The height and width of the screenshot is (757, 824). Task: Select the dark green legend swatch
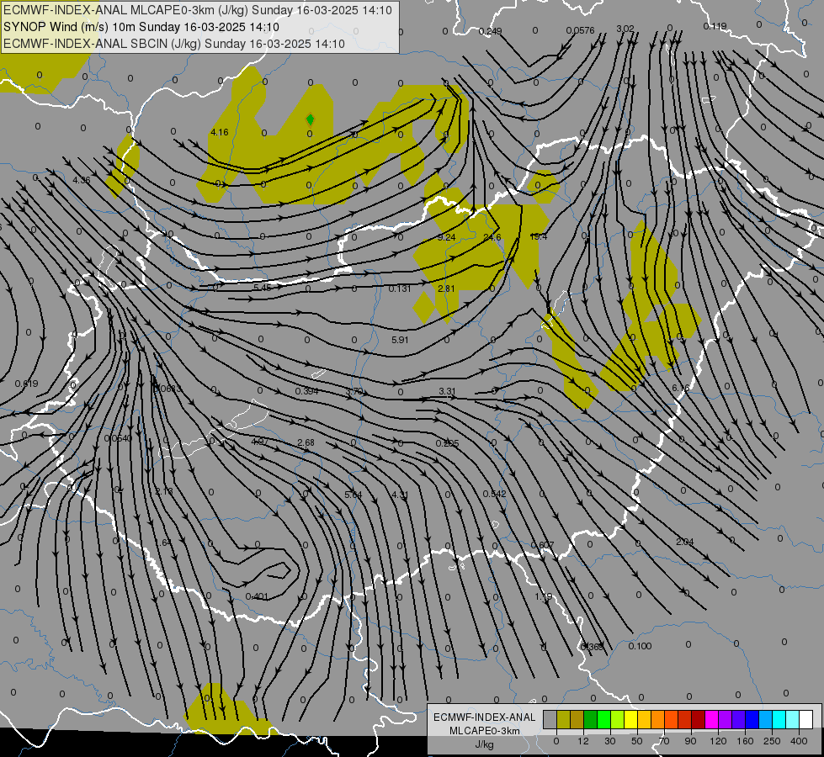[591, 720]
